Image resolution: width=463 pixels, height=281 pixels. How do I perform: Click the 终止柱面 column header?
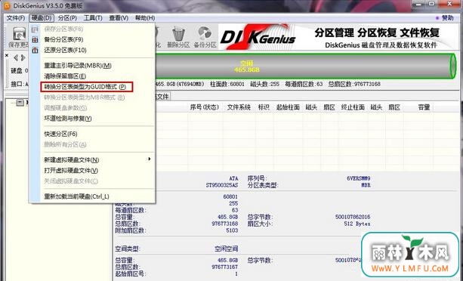pyautogui.click(x=353, y=107)
